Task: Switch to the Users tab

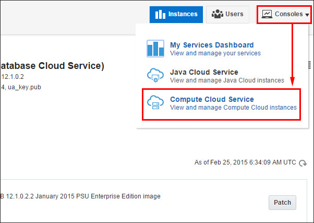Action: pyautogui.click(x=227, y=14)
